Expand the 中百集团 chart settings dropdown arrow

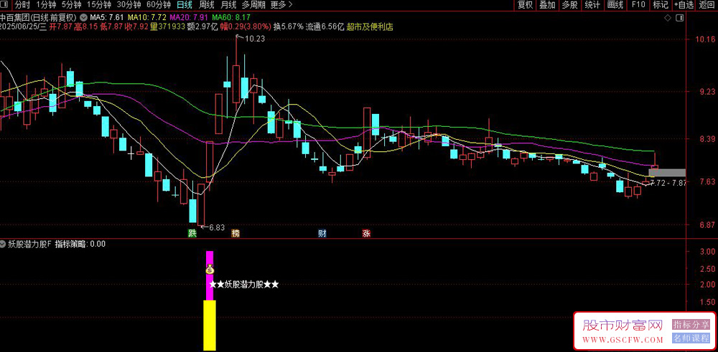(82, 18)
